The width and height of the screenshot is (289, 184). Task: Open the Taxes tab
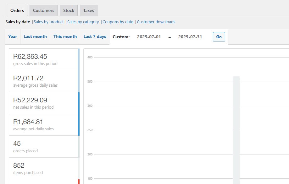(89, 10)
